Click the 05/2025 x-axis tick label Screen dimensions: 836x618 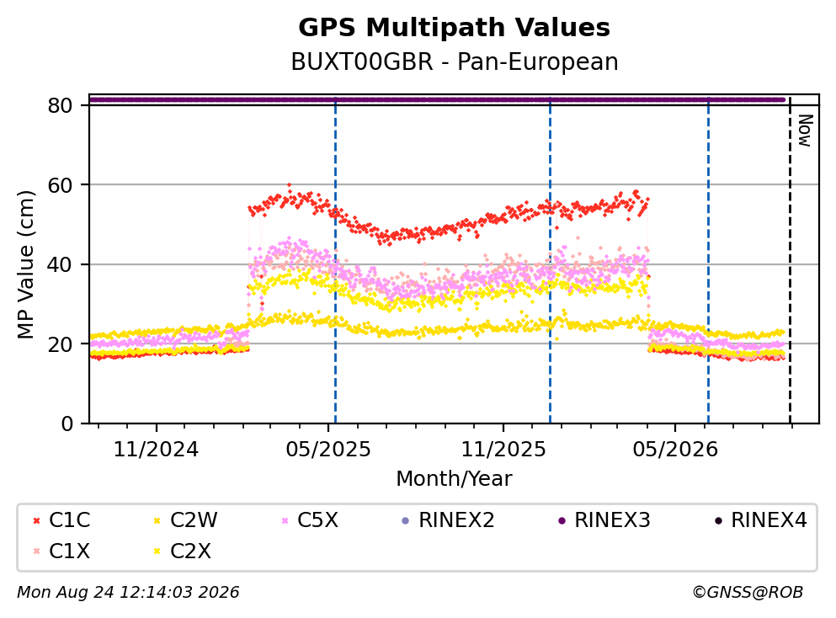click(327, 450)
